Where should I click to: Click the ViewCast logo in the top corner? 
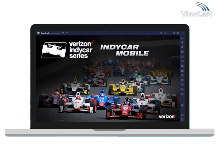(197, 9)
